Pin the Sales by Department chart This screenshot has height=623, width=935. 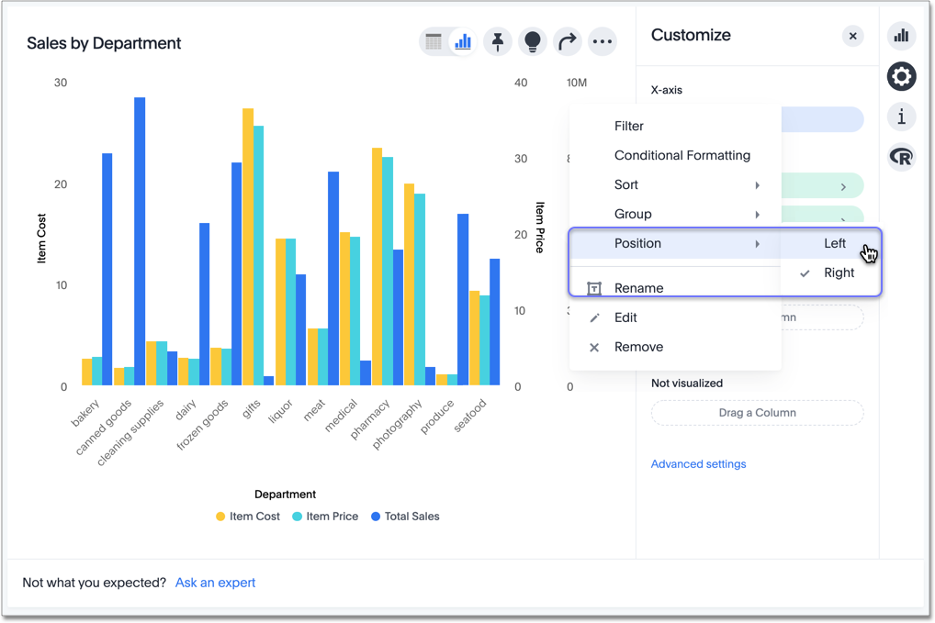(498, 41)
